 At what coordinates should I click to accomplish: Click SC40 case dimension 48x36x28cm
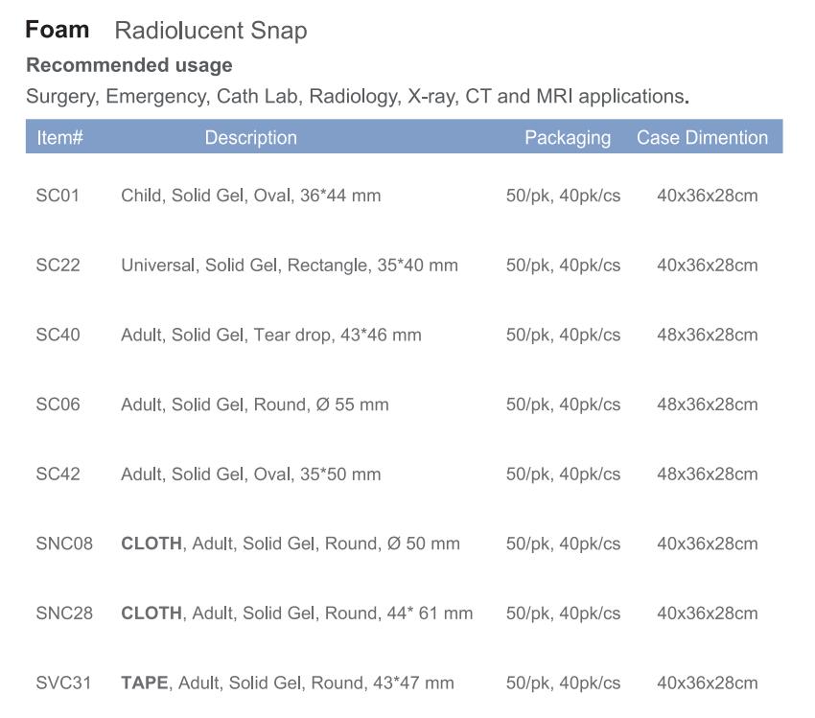click(708, 336)
